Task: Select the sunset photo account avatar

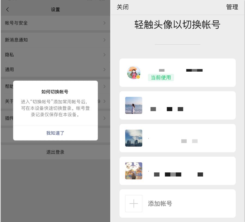Action: [134, 171]
